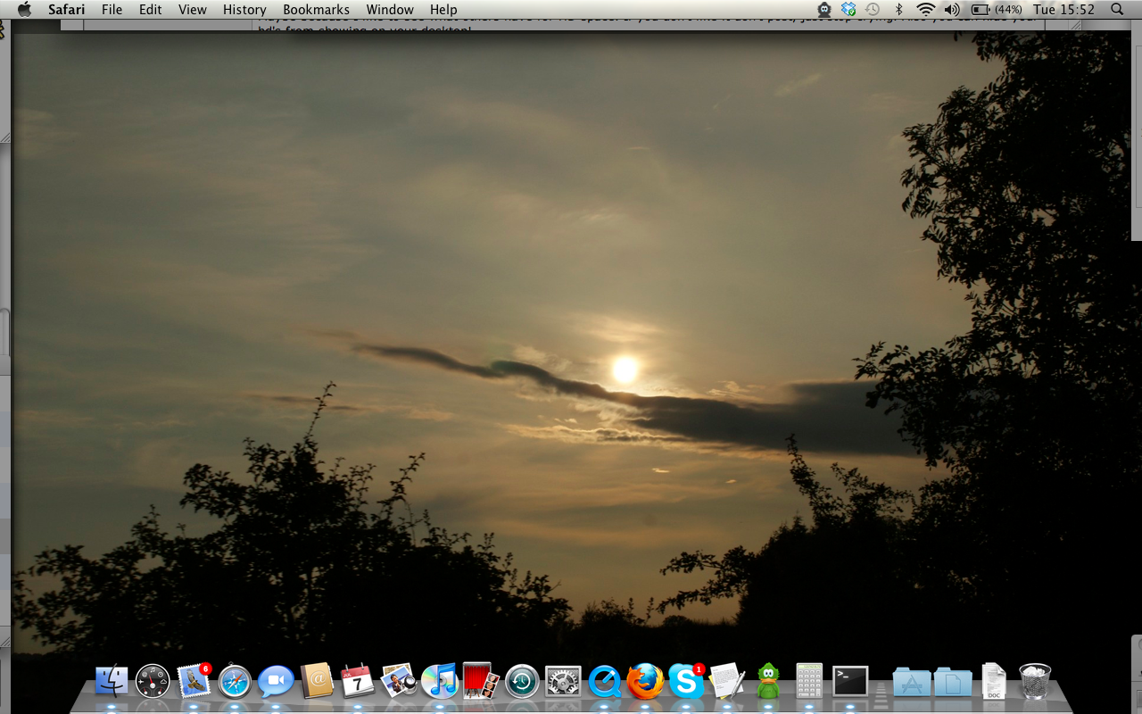Screen dimensions: 1142x714
Task: Open Calculator from the dock
Action: click(809, 681)
